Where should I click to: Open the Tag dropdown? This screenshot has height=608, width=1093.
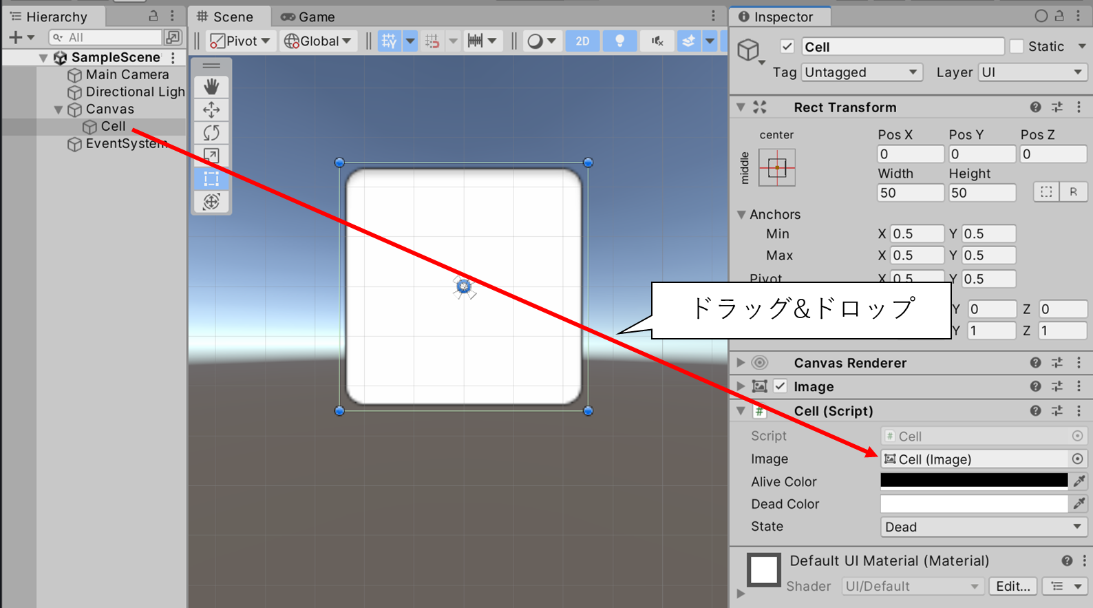[x=861, y=72]
